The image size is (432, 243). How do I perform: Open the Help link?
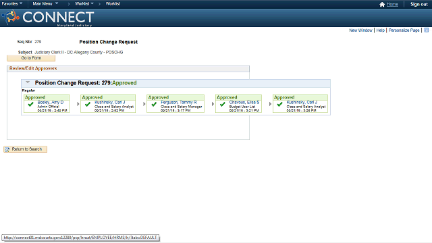pyautogui.click(x=381, y=30)
